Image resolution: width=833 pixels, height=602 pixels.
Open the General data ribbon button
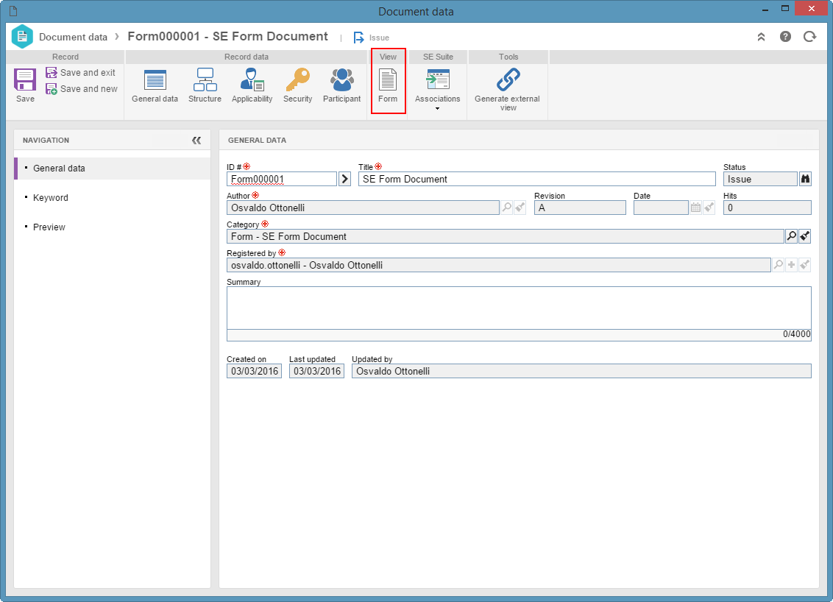tap(155, 85)
